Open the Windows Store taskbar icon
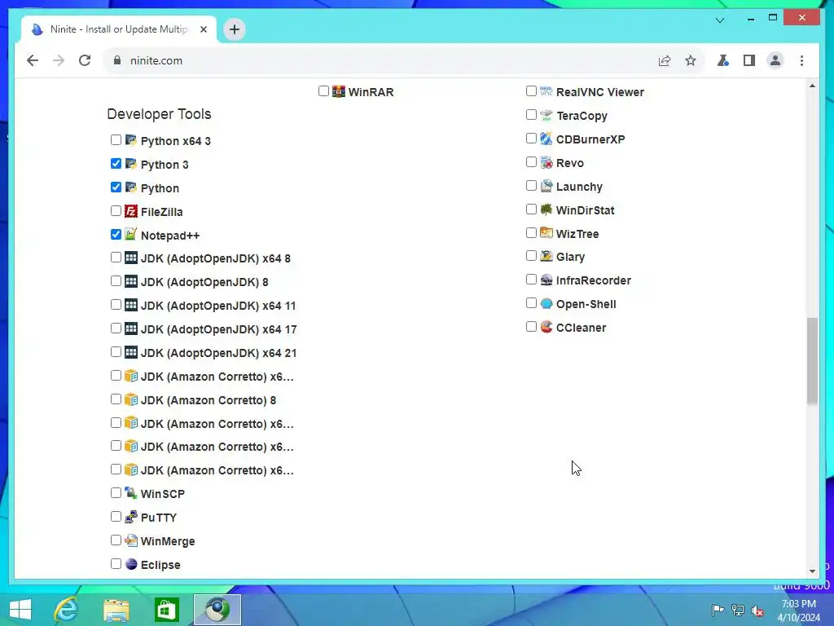Screen dimensions: 834x626 tap(166, 610)
